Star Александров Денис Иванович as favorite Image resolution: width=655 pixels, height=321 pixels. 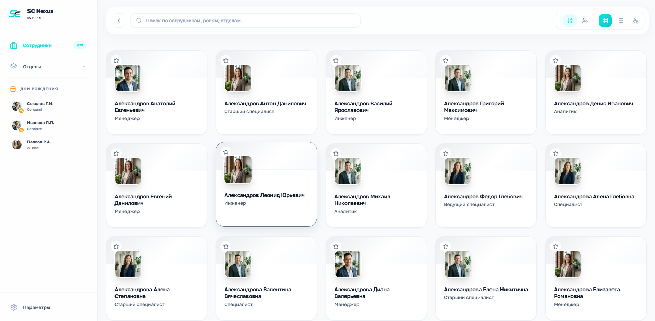(x=556, y=61)
